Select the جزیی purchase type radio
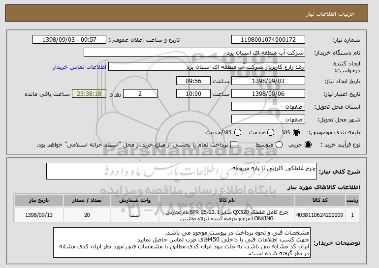Screen dimensions: 379x268 coord(308,145)
